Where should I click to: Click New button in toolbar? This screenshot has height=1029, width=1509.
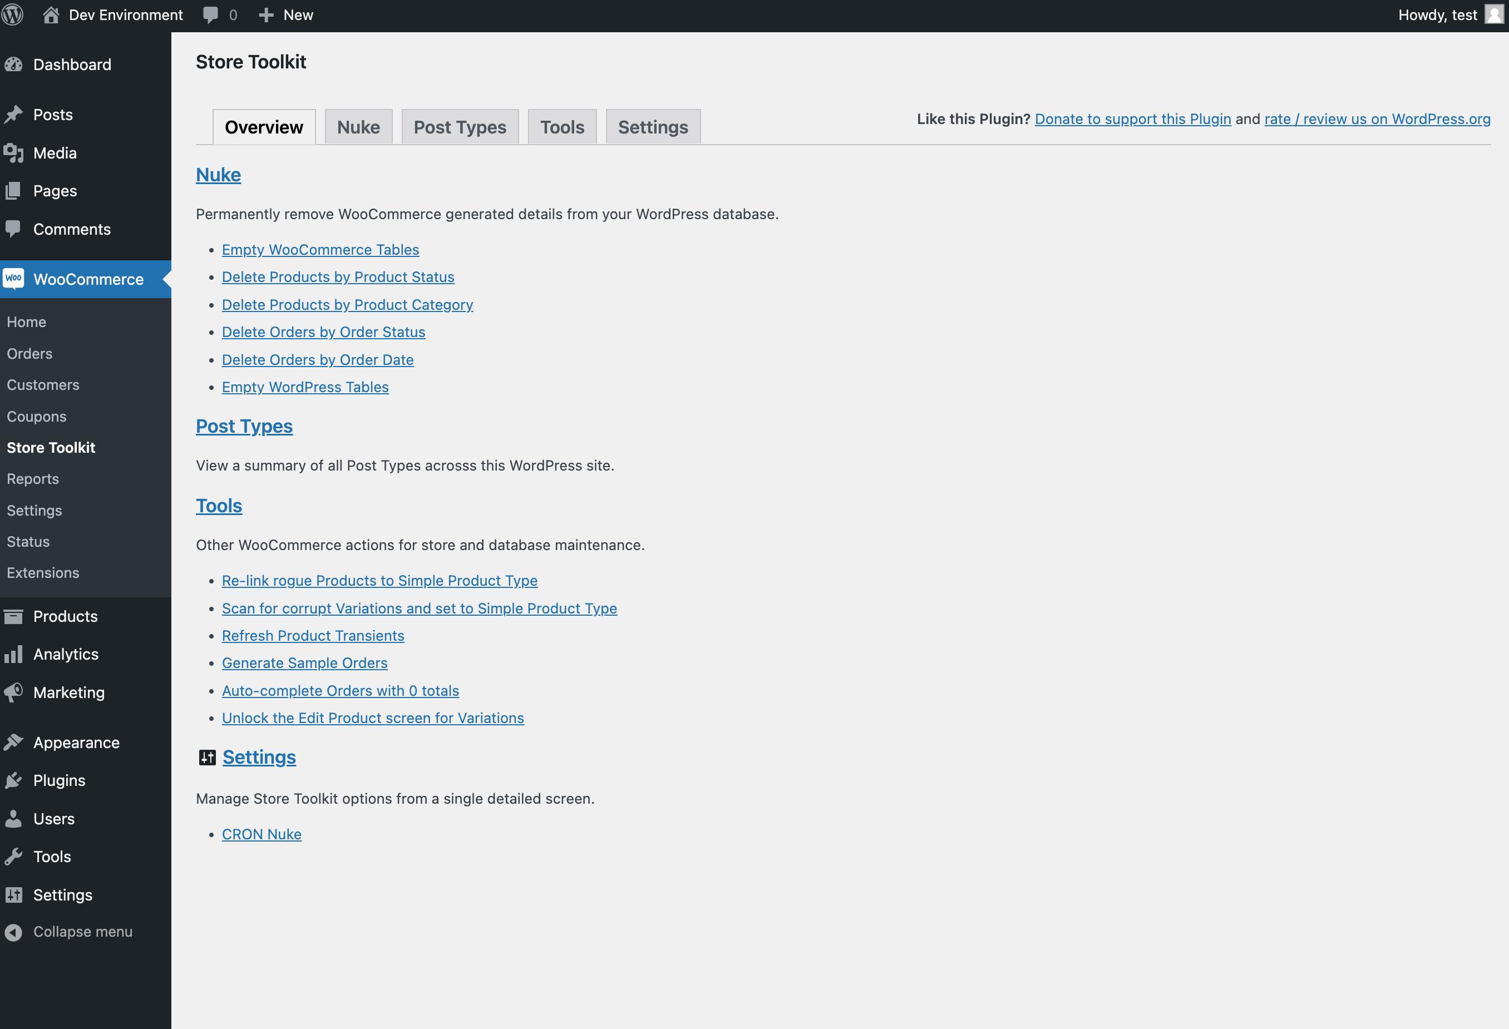pyautogui.click(x=284, y=15)
